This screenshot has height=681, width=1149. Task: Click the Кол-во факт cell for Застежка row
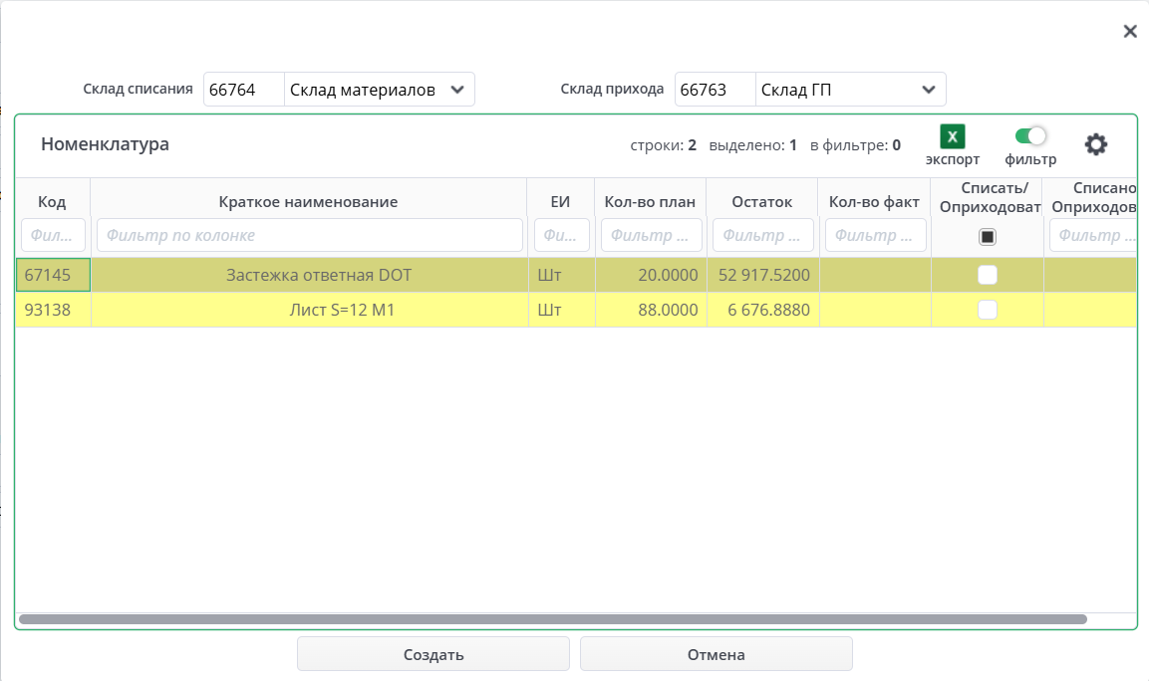(874, 275)
